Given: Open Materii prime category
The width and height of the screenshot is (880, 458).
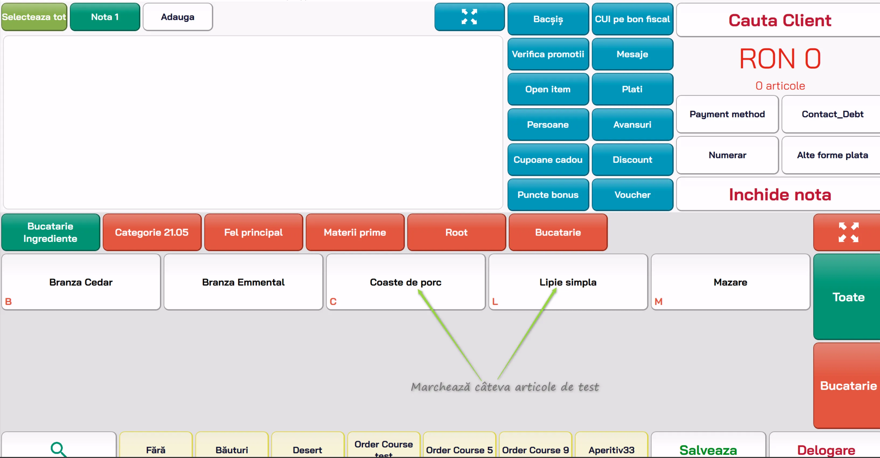Looking at the screenshot, I should pyautogui.click(x=355, y=233).
